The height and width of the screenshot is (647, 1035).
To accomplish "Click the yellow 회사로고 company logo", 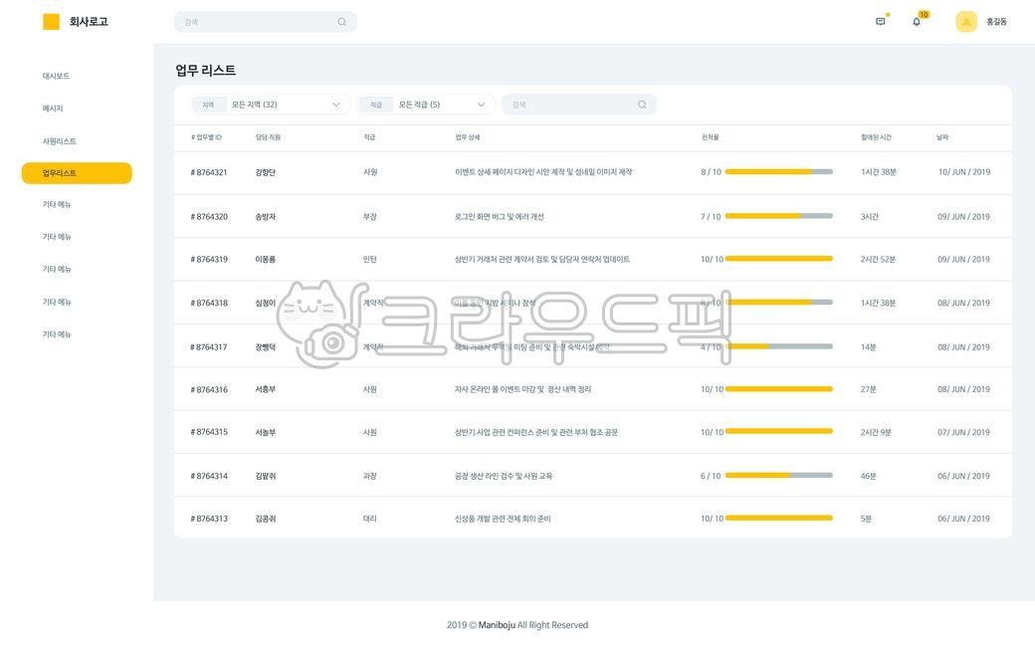I will [x=50, y=20].
